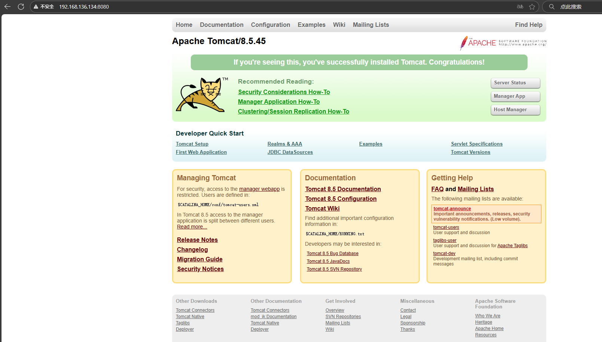This screenshot has height=342, width=602.
Task: Open JDBC DataSources link
Action: (290, 152)
